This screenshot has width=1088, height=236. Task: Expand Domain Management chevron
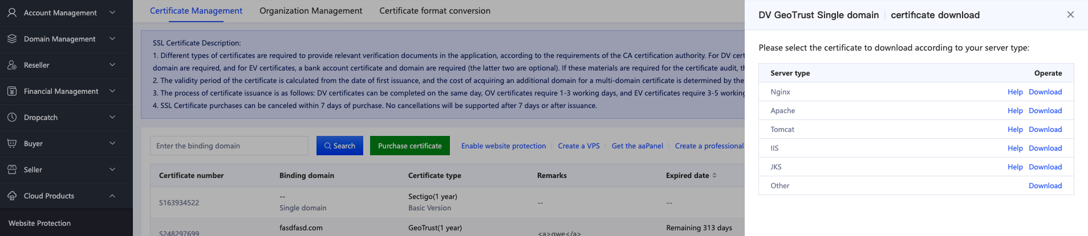[x=112, y=39]
